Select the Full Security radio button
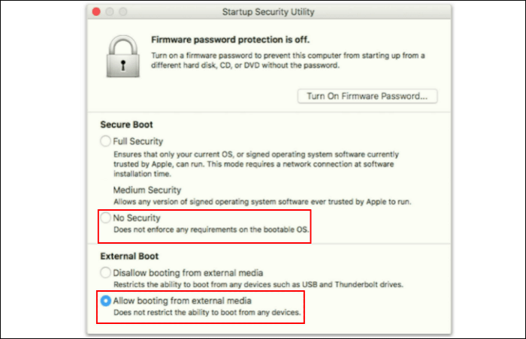Viewport: 526px width, 339px height. click(x=106, y=141)
